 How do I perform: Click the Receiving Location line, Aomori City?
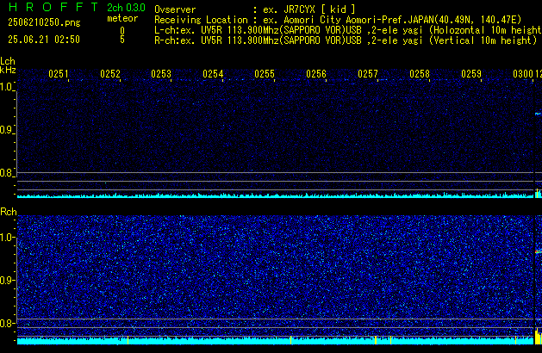[338, 20]
